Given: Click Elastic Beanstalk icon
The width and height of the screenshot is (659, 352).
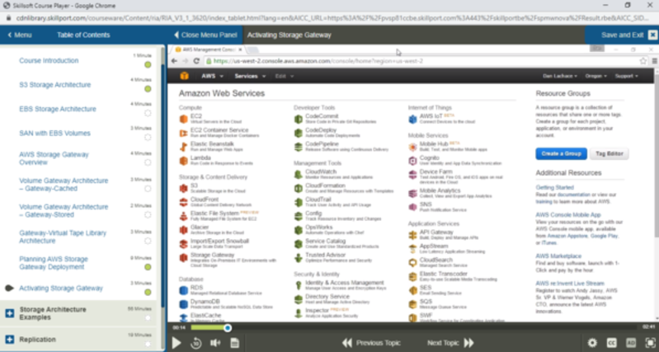Looking at the screenshot, I should [184, 147].
